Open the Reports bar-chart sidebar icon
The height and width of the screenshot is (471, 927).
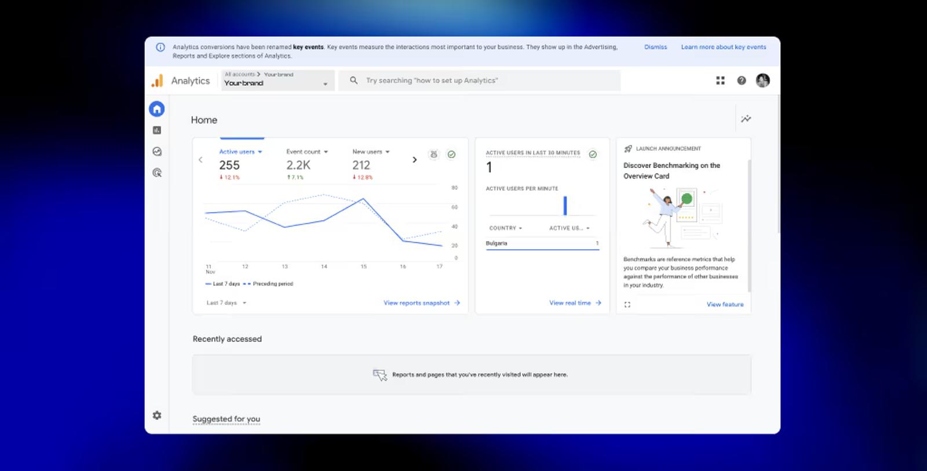[156, 130]
